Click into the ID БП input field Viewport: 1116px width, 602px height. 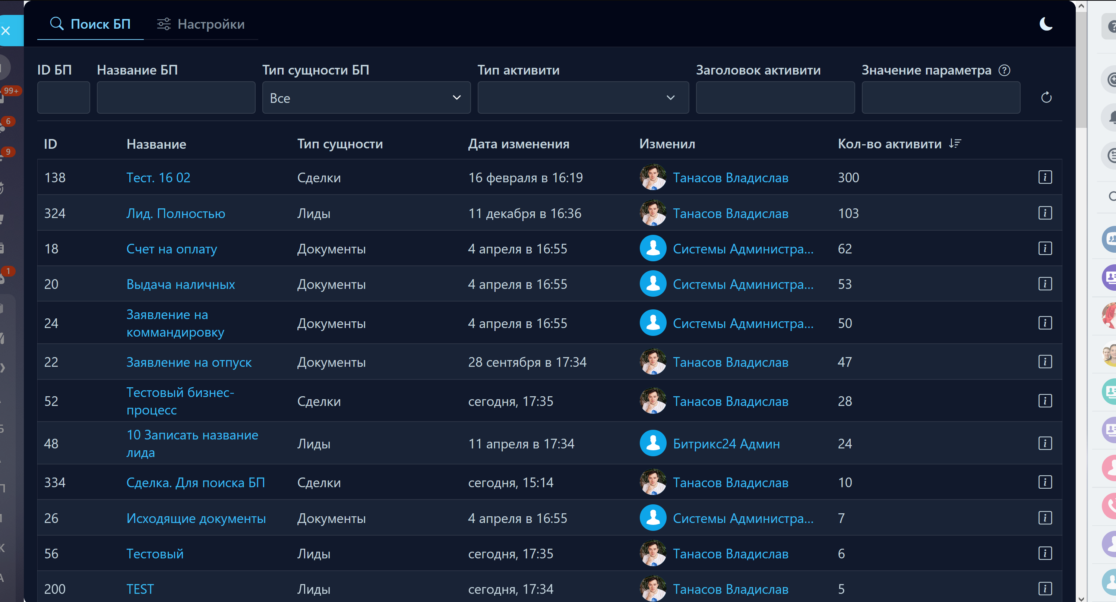point(64,98)
